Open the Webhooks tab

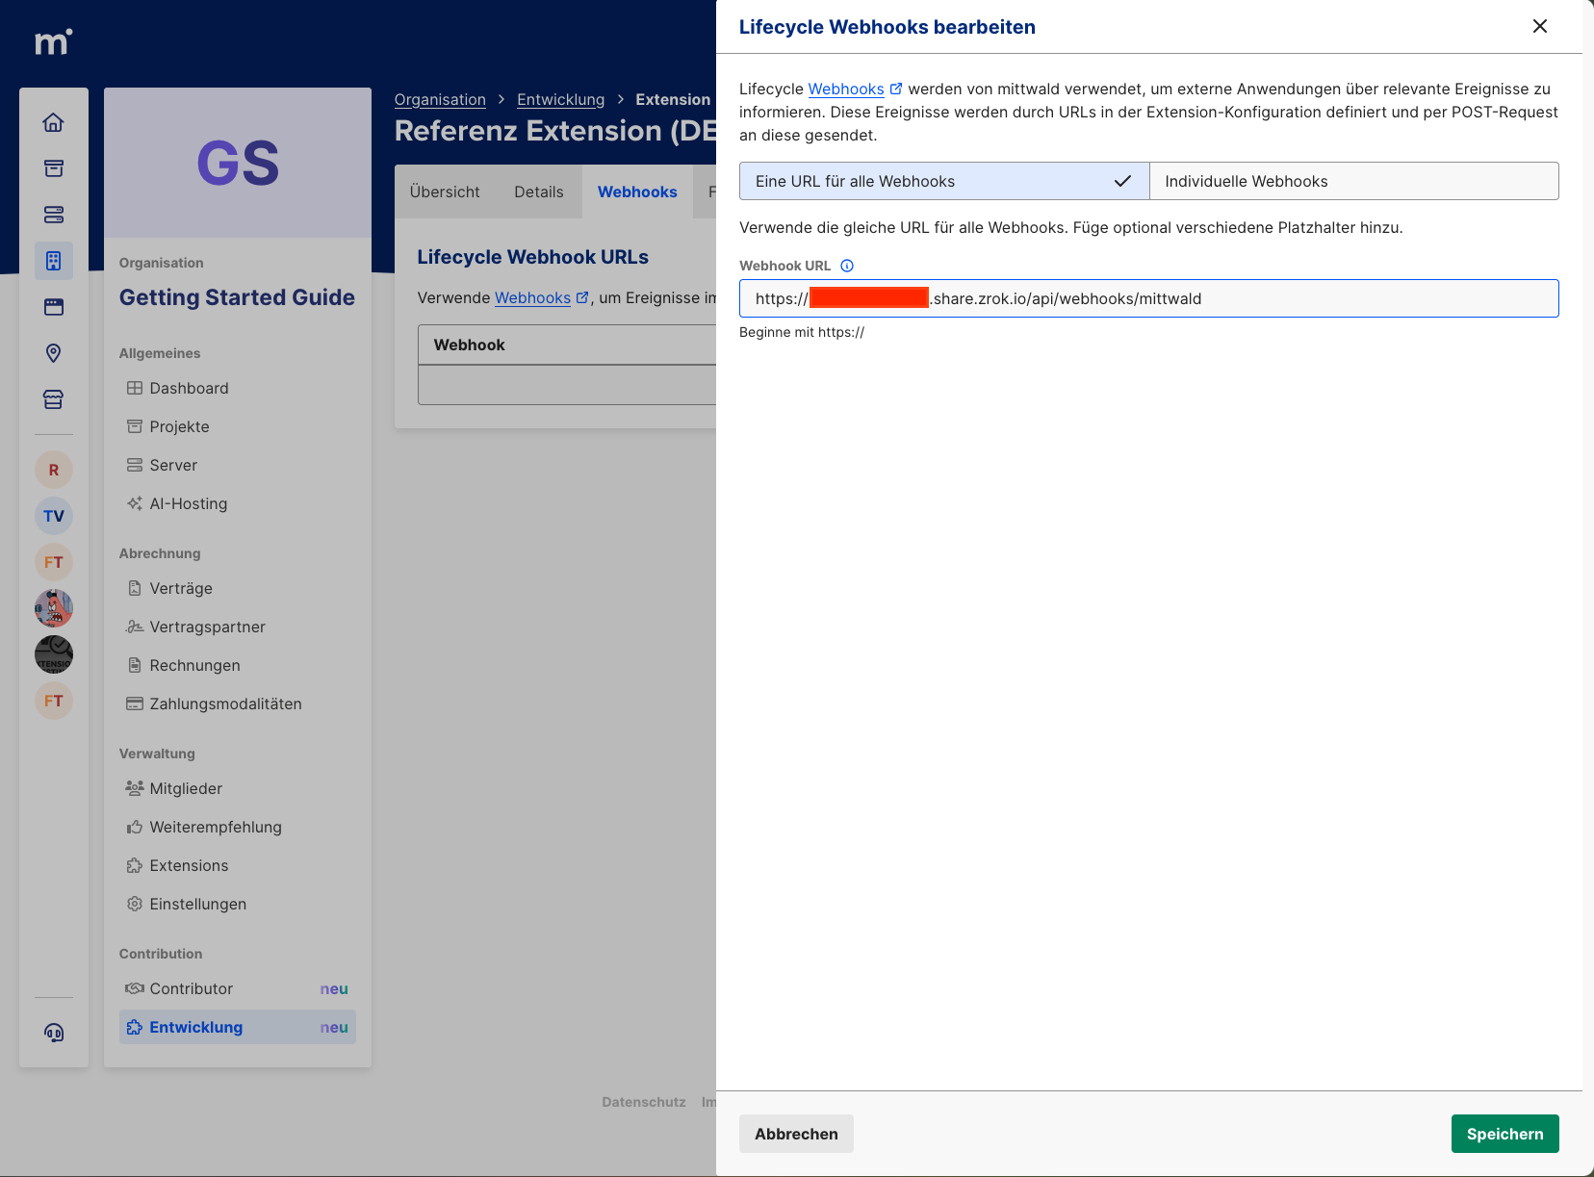637,192
